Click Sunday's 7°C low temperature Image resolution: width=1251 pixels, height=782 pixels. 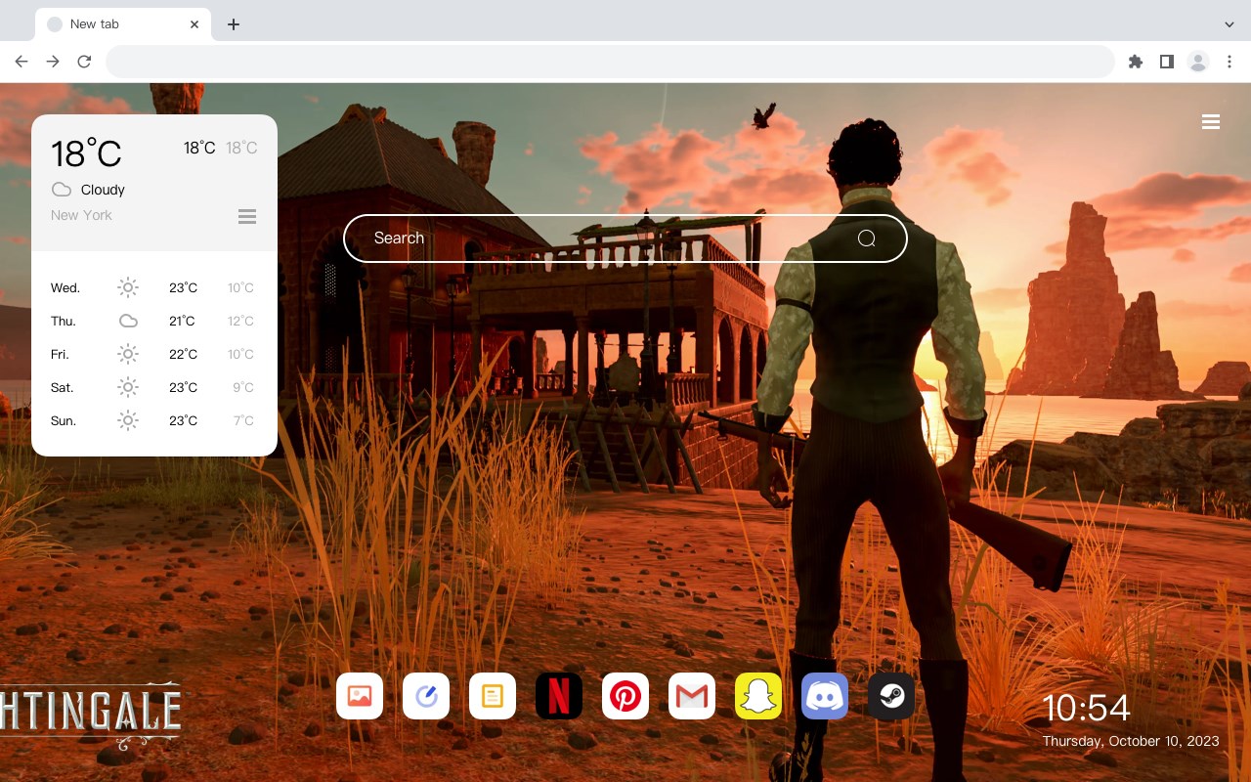243,420
